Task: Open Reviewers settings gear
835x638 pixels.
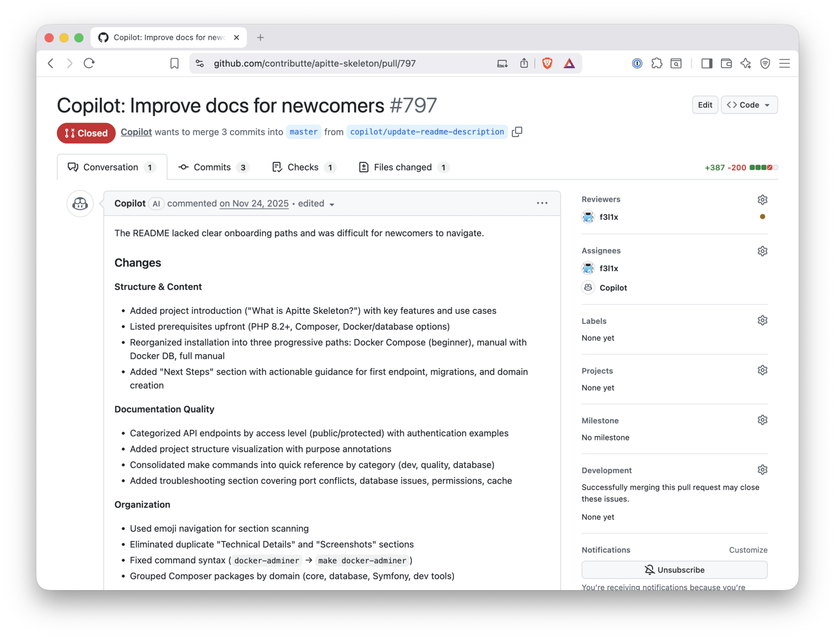Action: [762, 200]
